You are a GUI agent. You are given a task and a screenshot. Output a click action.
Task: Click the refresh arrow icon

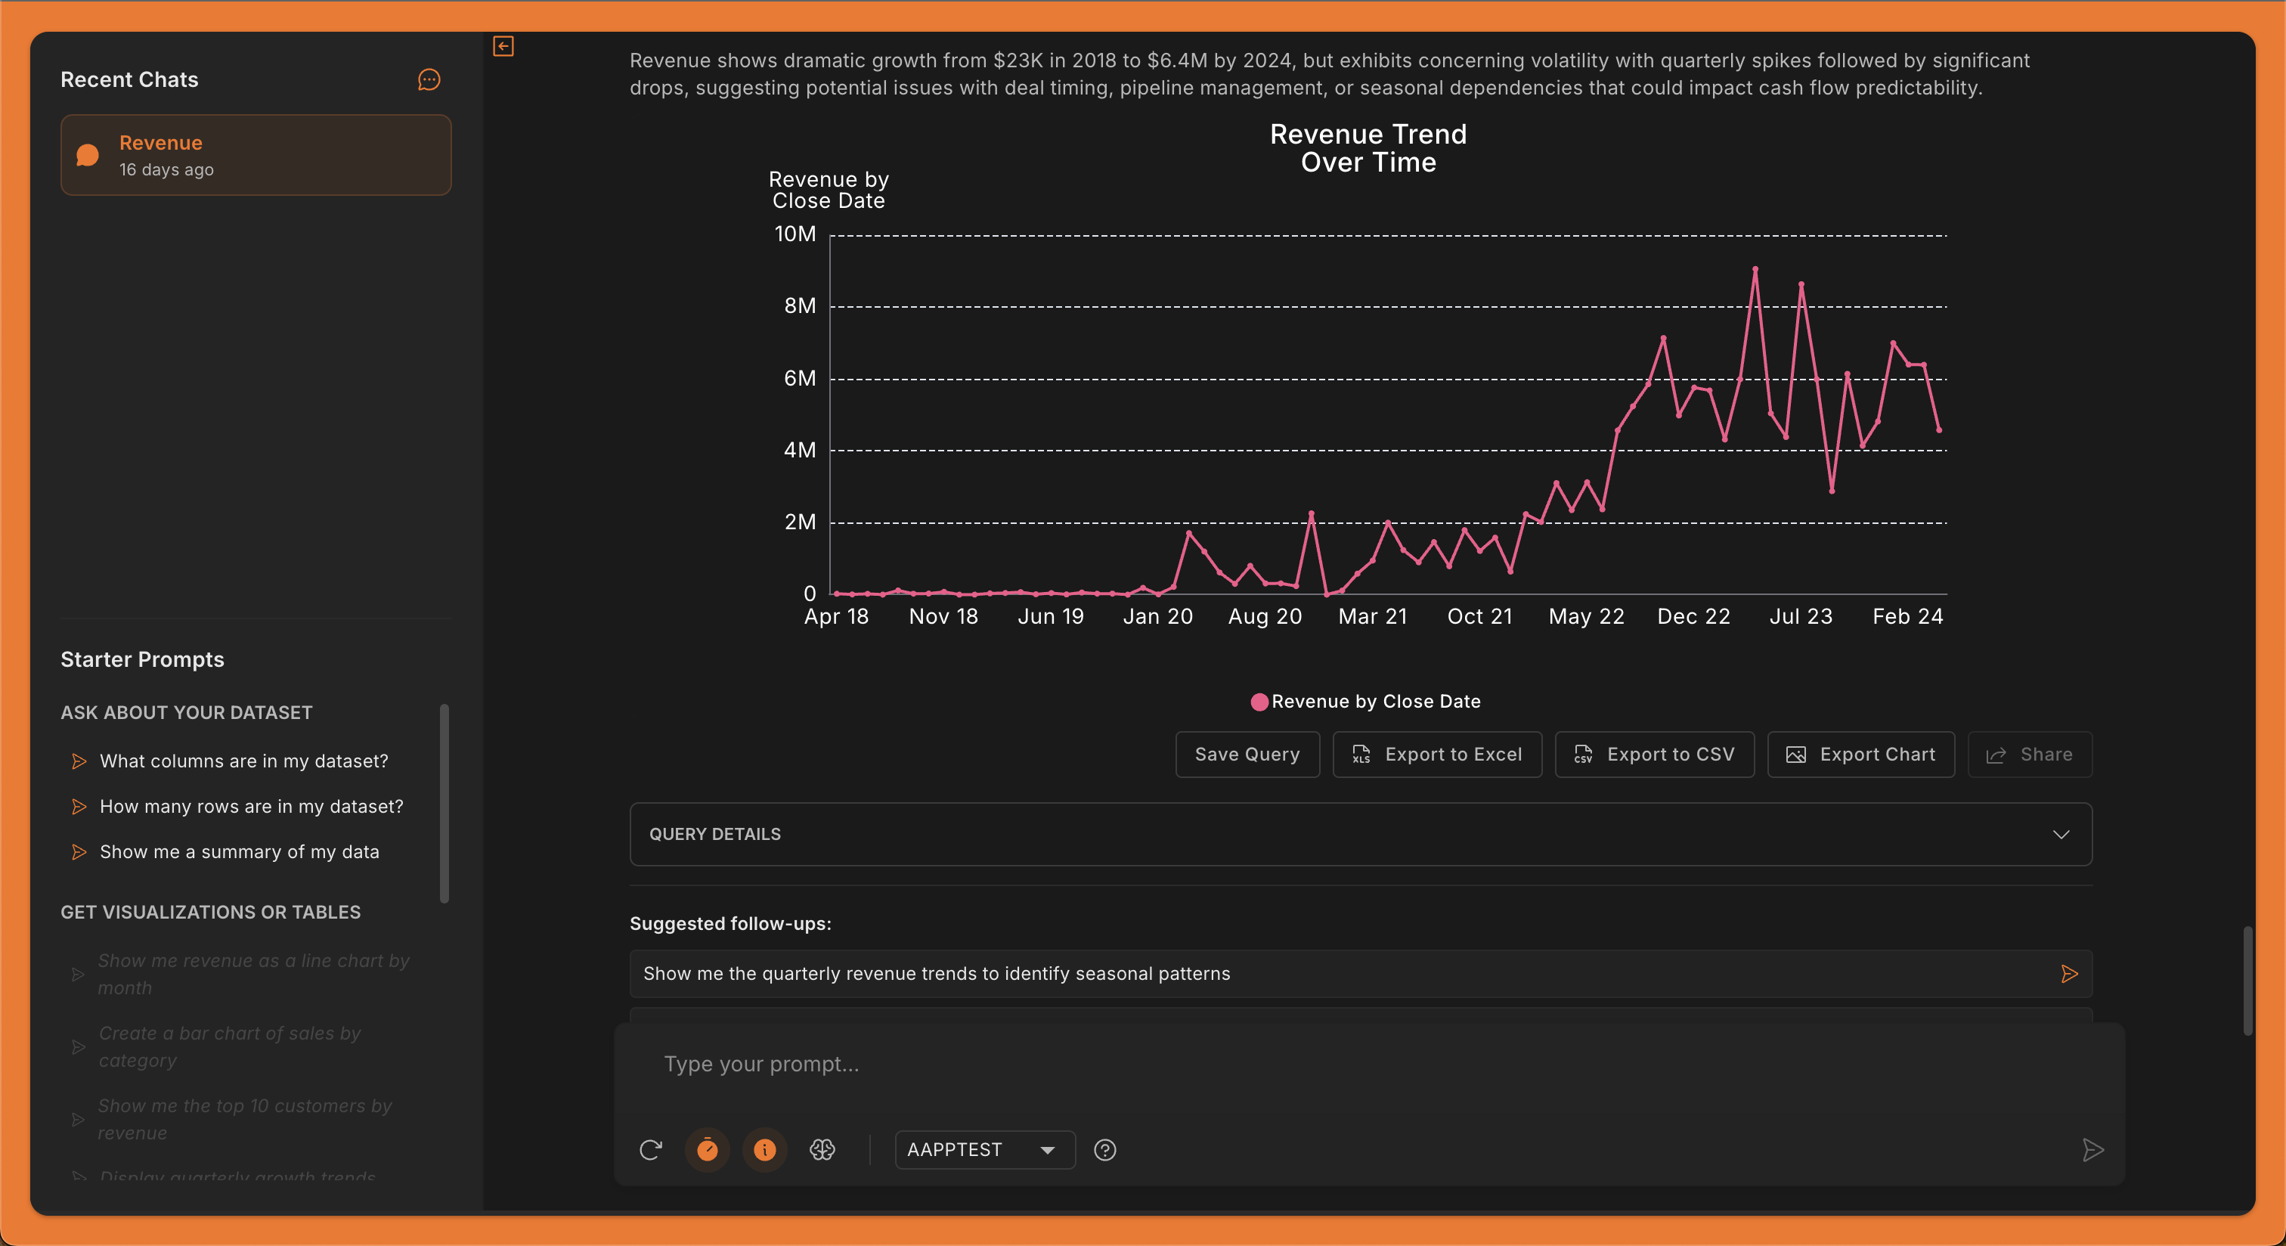tap(650, 1150)
